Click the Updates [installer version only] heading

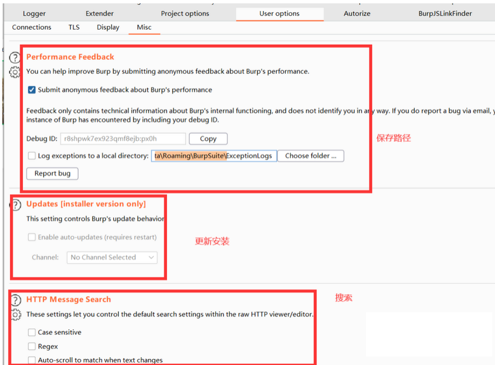[x=86, y=204]
